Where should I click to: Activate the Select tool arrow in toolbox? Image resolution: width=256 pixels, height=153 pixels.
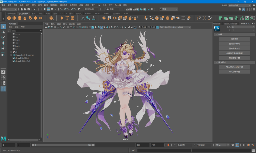(3, 27)
